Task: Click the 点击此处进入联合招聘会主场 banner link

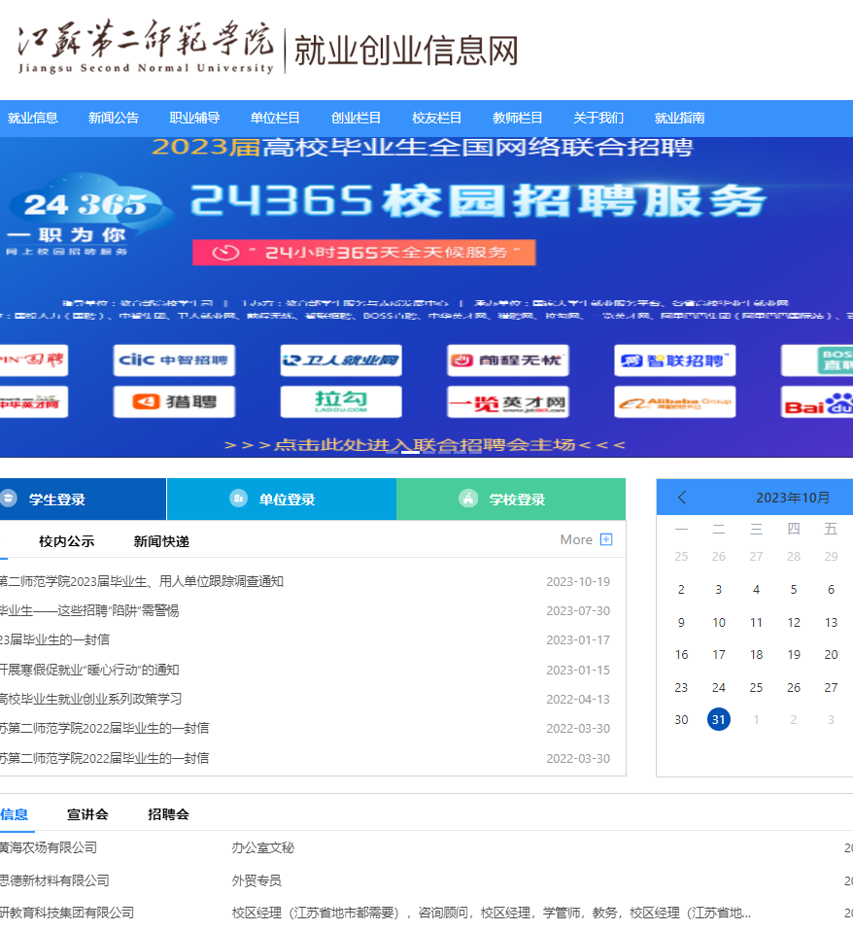Action: point(425,445)
